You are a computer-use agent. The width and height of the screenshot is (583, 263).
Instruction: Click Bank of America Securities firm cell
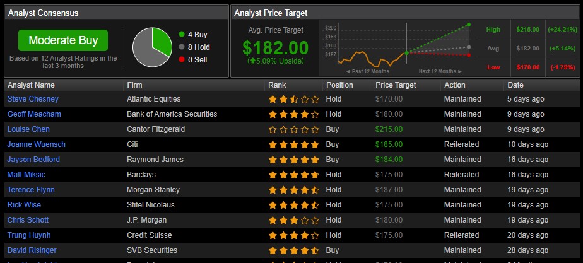coord(172,114)
